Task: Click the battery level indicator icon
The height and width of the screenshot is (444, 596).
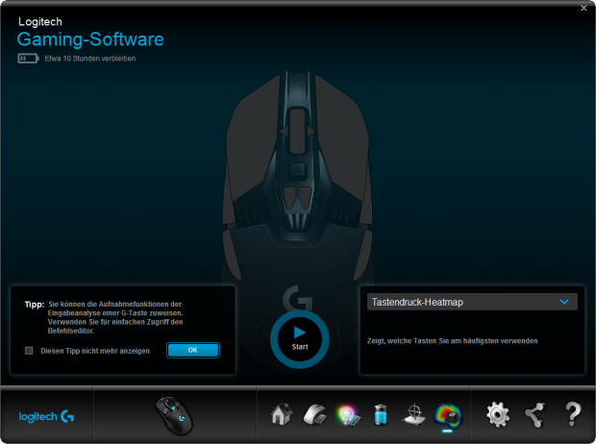Action: pos(28,59)
